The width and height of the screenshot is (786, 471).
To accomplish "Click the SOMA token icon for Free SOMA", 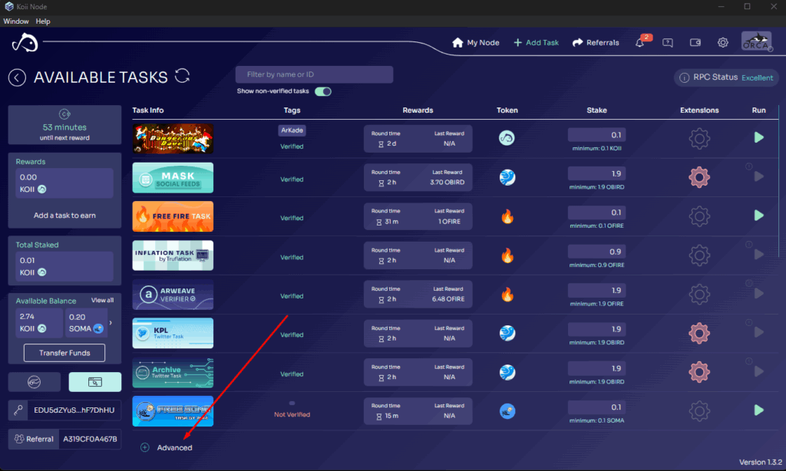I will pos(507,411).
